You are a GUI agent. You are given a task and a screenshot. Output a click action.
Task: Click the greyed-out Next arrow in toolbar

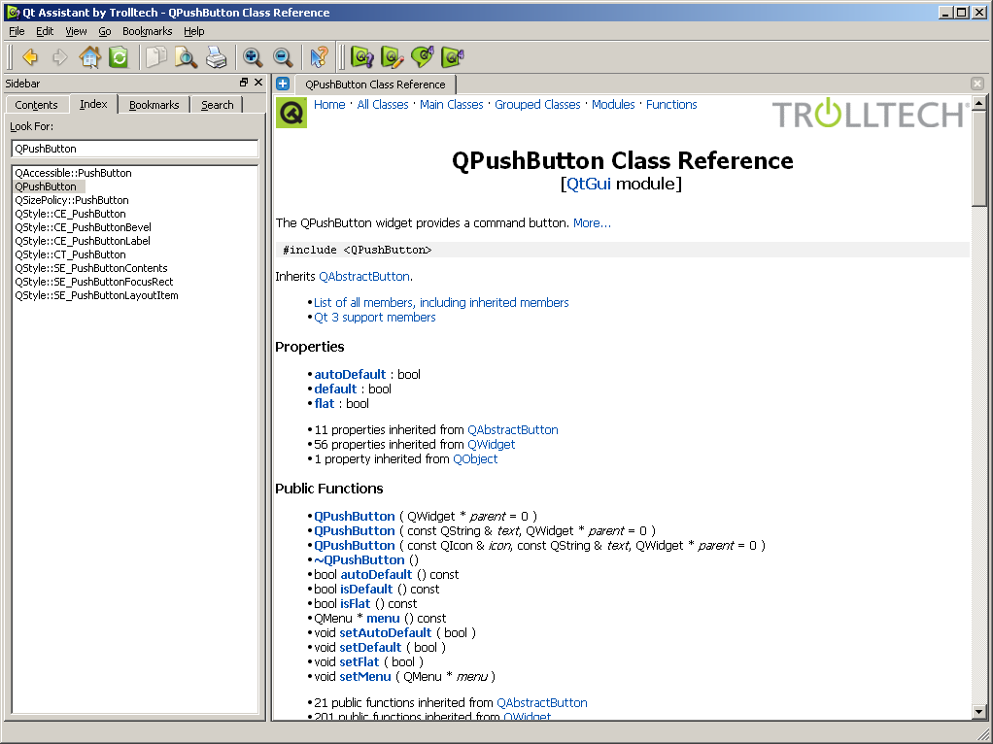pyautogui.click(x=60, y=57)
